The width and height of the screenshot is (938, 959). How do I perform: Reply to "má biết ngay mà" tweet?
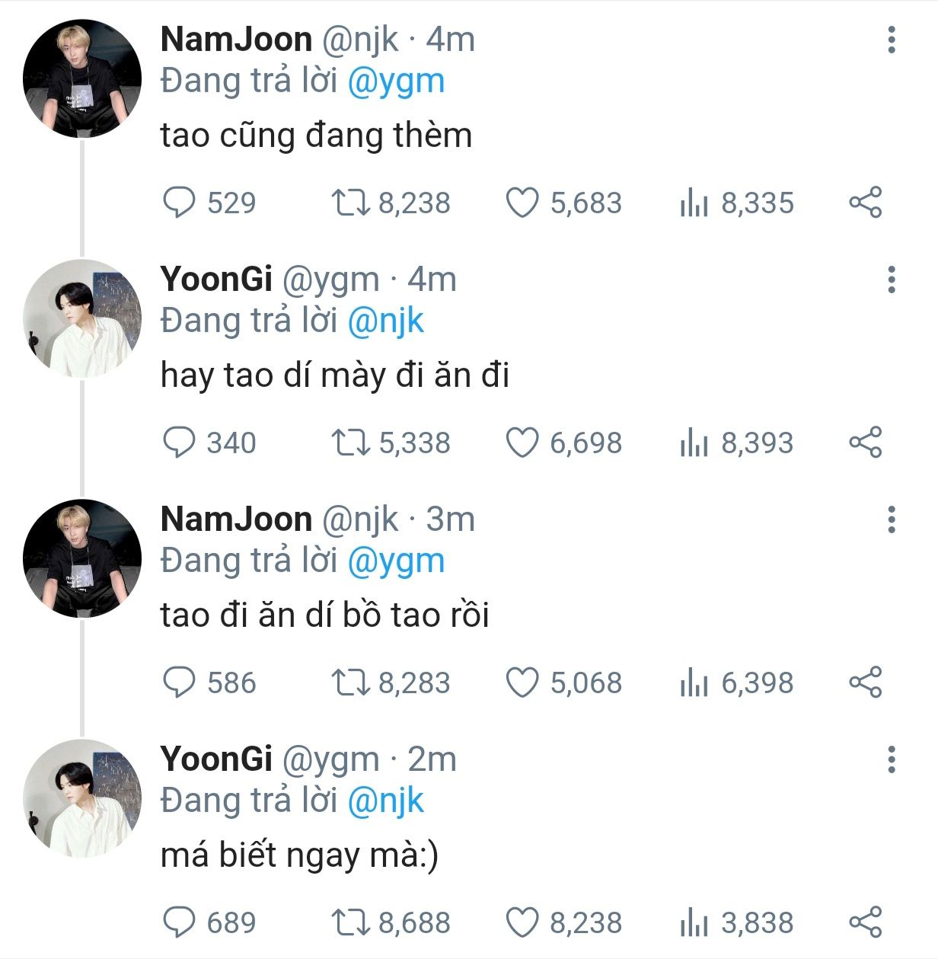click(x=180, y=922)
